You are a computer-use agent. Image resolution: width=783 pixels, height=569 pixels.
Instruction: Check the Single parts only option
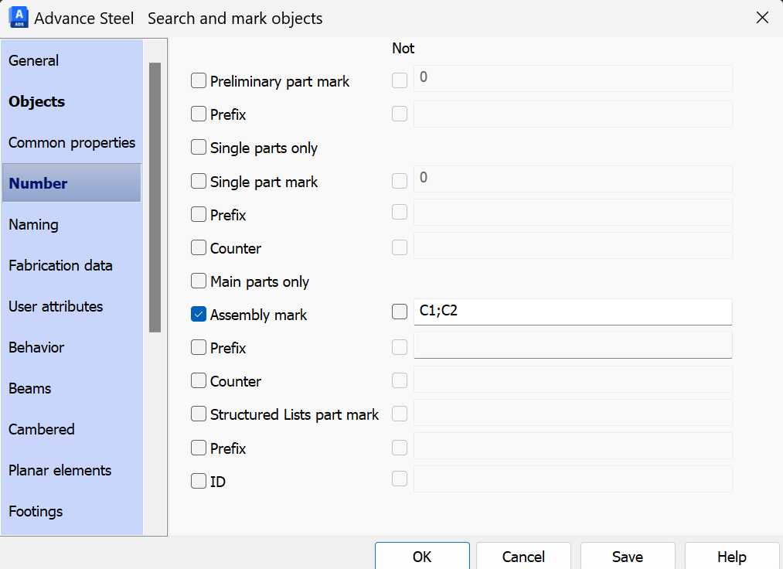[199, 148]
